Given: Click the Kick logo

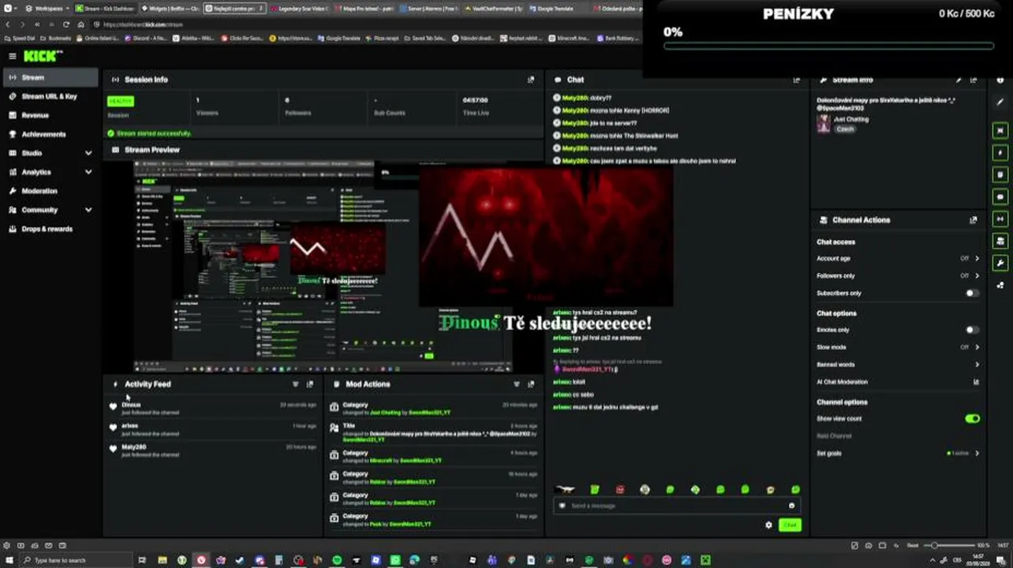Looking at the screenshot, I should click(42, 56).
